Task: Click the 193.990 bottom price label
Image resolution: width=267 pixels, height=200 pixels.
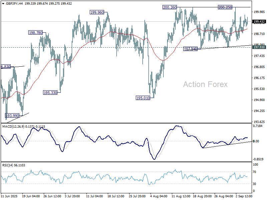Action: click(x=13, y=116)
